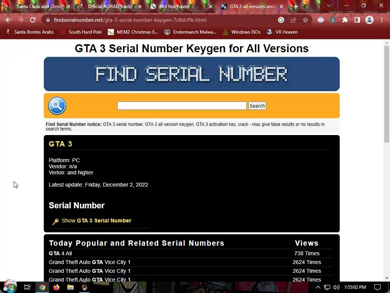The height and width of the screenshot is (293, 390).
Task: View site security lock information
Action: click(x=48, y=20)
